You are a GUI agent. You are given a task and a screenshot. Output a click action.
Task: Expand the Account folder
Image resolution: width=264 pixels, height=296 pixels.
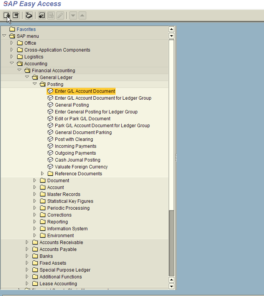pos(35,187)
